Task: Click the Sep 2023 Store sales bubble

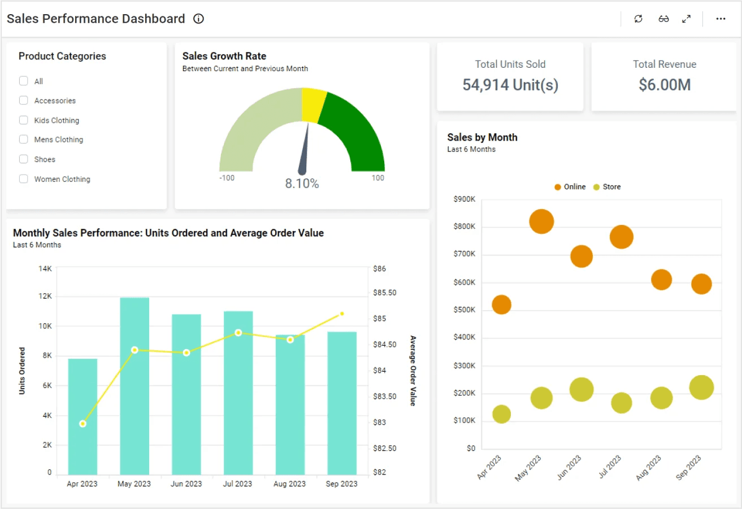Action: tap(701, 388)
